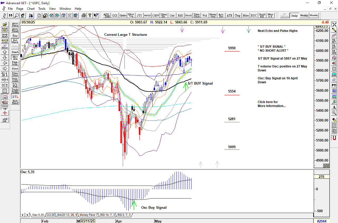The image size is (338, 223).
Task: Click the S/T BUY Signal green arrow
Action: pyautogui.click(x=186, y=87)
